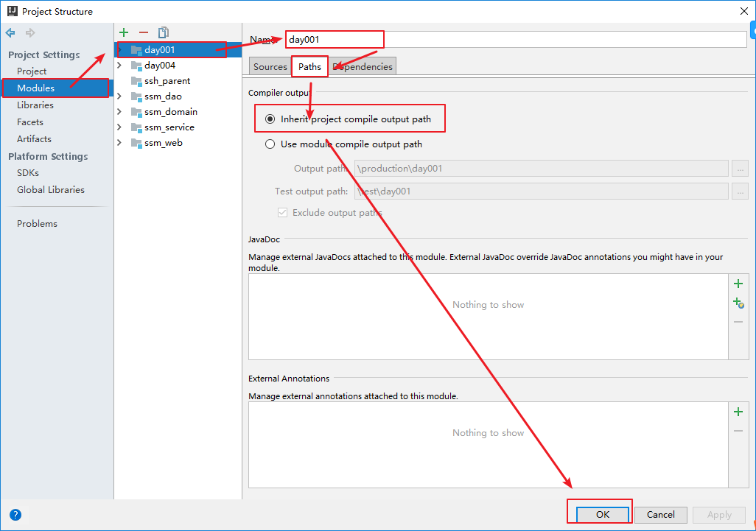Open the Dependencies tab
The width and height of the screenshot is (756, 531).
tap(363, 66)
